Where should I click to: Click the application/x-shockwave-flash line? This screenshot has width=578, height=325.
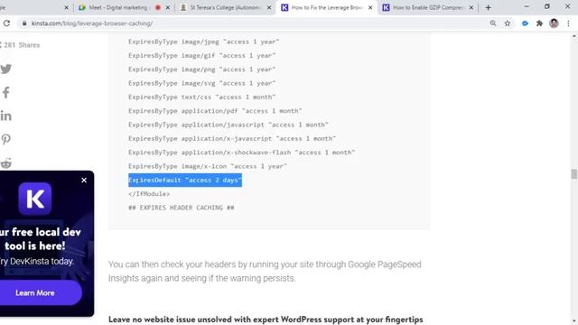242,153
